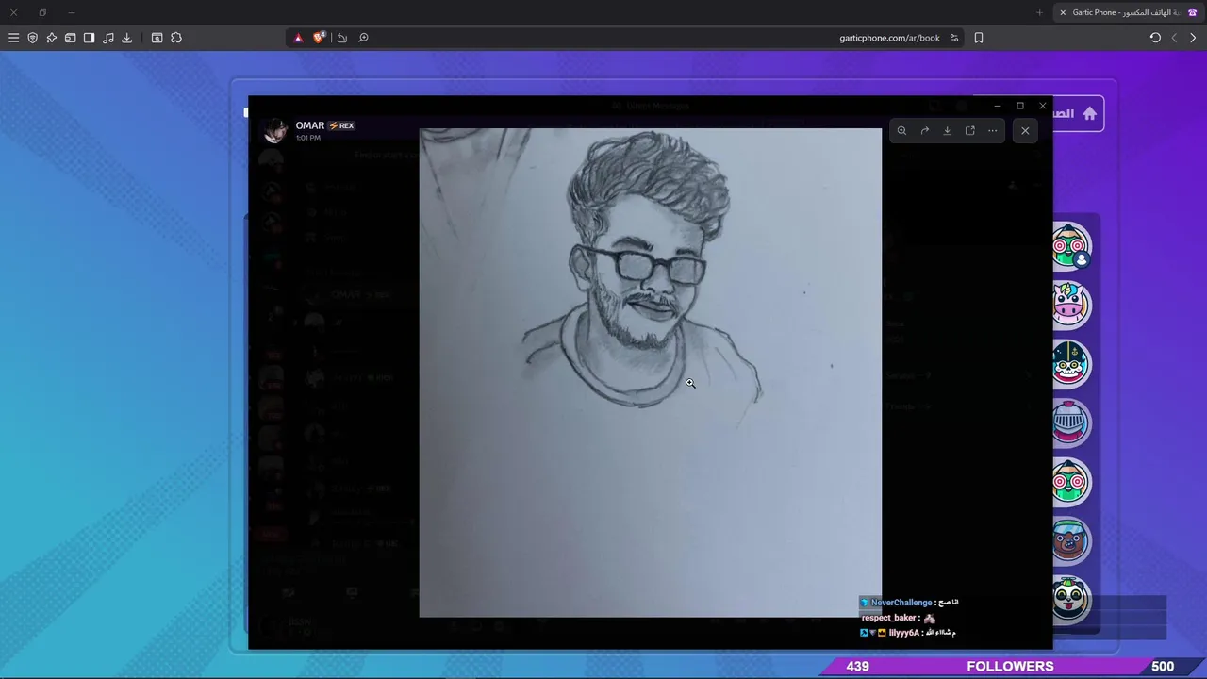Click the pencil portrait drawing image
The image size is (1207, 679).
tap(651, 373)
